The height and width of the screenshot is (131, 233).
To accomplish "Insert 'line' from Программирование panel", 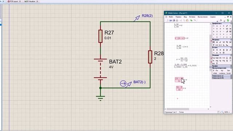I will click(x=229, y=70).
